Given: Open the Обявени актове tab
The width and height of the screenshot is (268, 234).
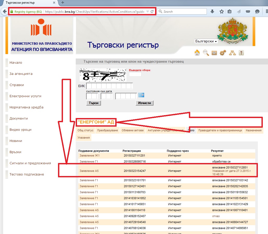Looking at the screenshot, I should click(x=133, y=130).
